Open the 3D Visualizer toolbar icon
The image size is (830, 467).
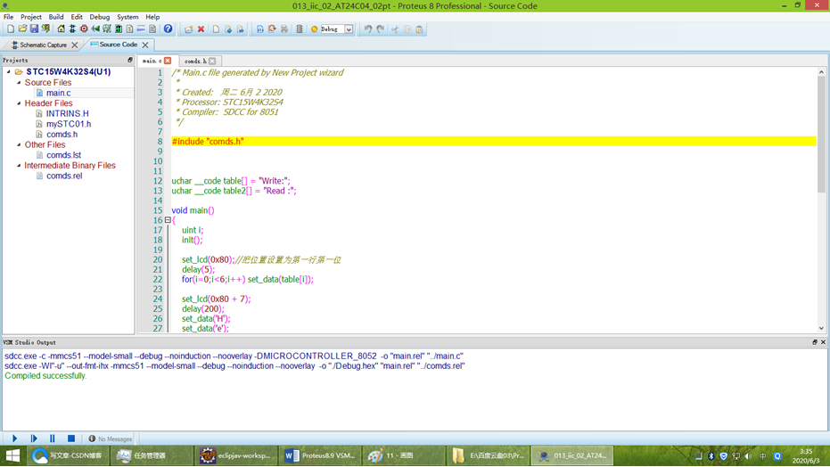(x=95, y=29)
